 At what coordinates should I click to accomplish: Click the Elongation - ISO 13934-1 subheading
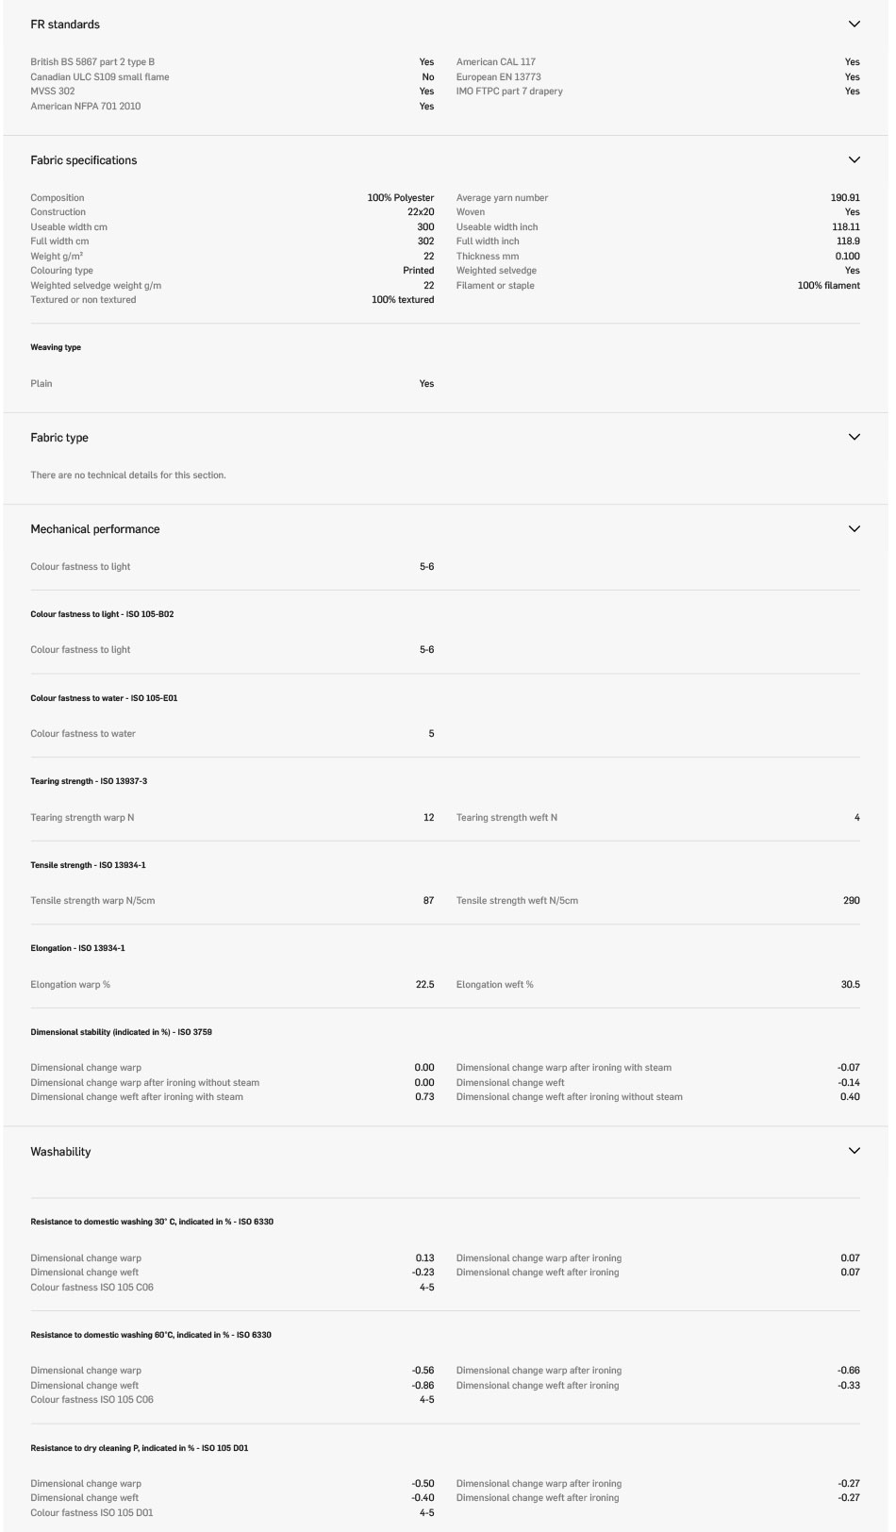click(x=77, y=948)
